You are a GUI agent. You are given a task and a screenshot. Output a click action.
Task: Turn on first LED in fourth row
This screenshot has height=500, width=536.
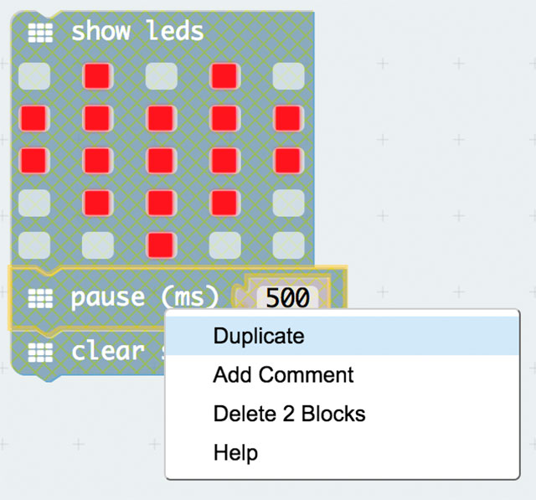[34, 202]
